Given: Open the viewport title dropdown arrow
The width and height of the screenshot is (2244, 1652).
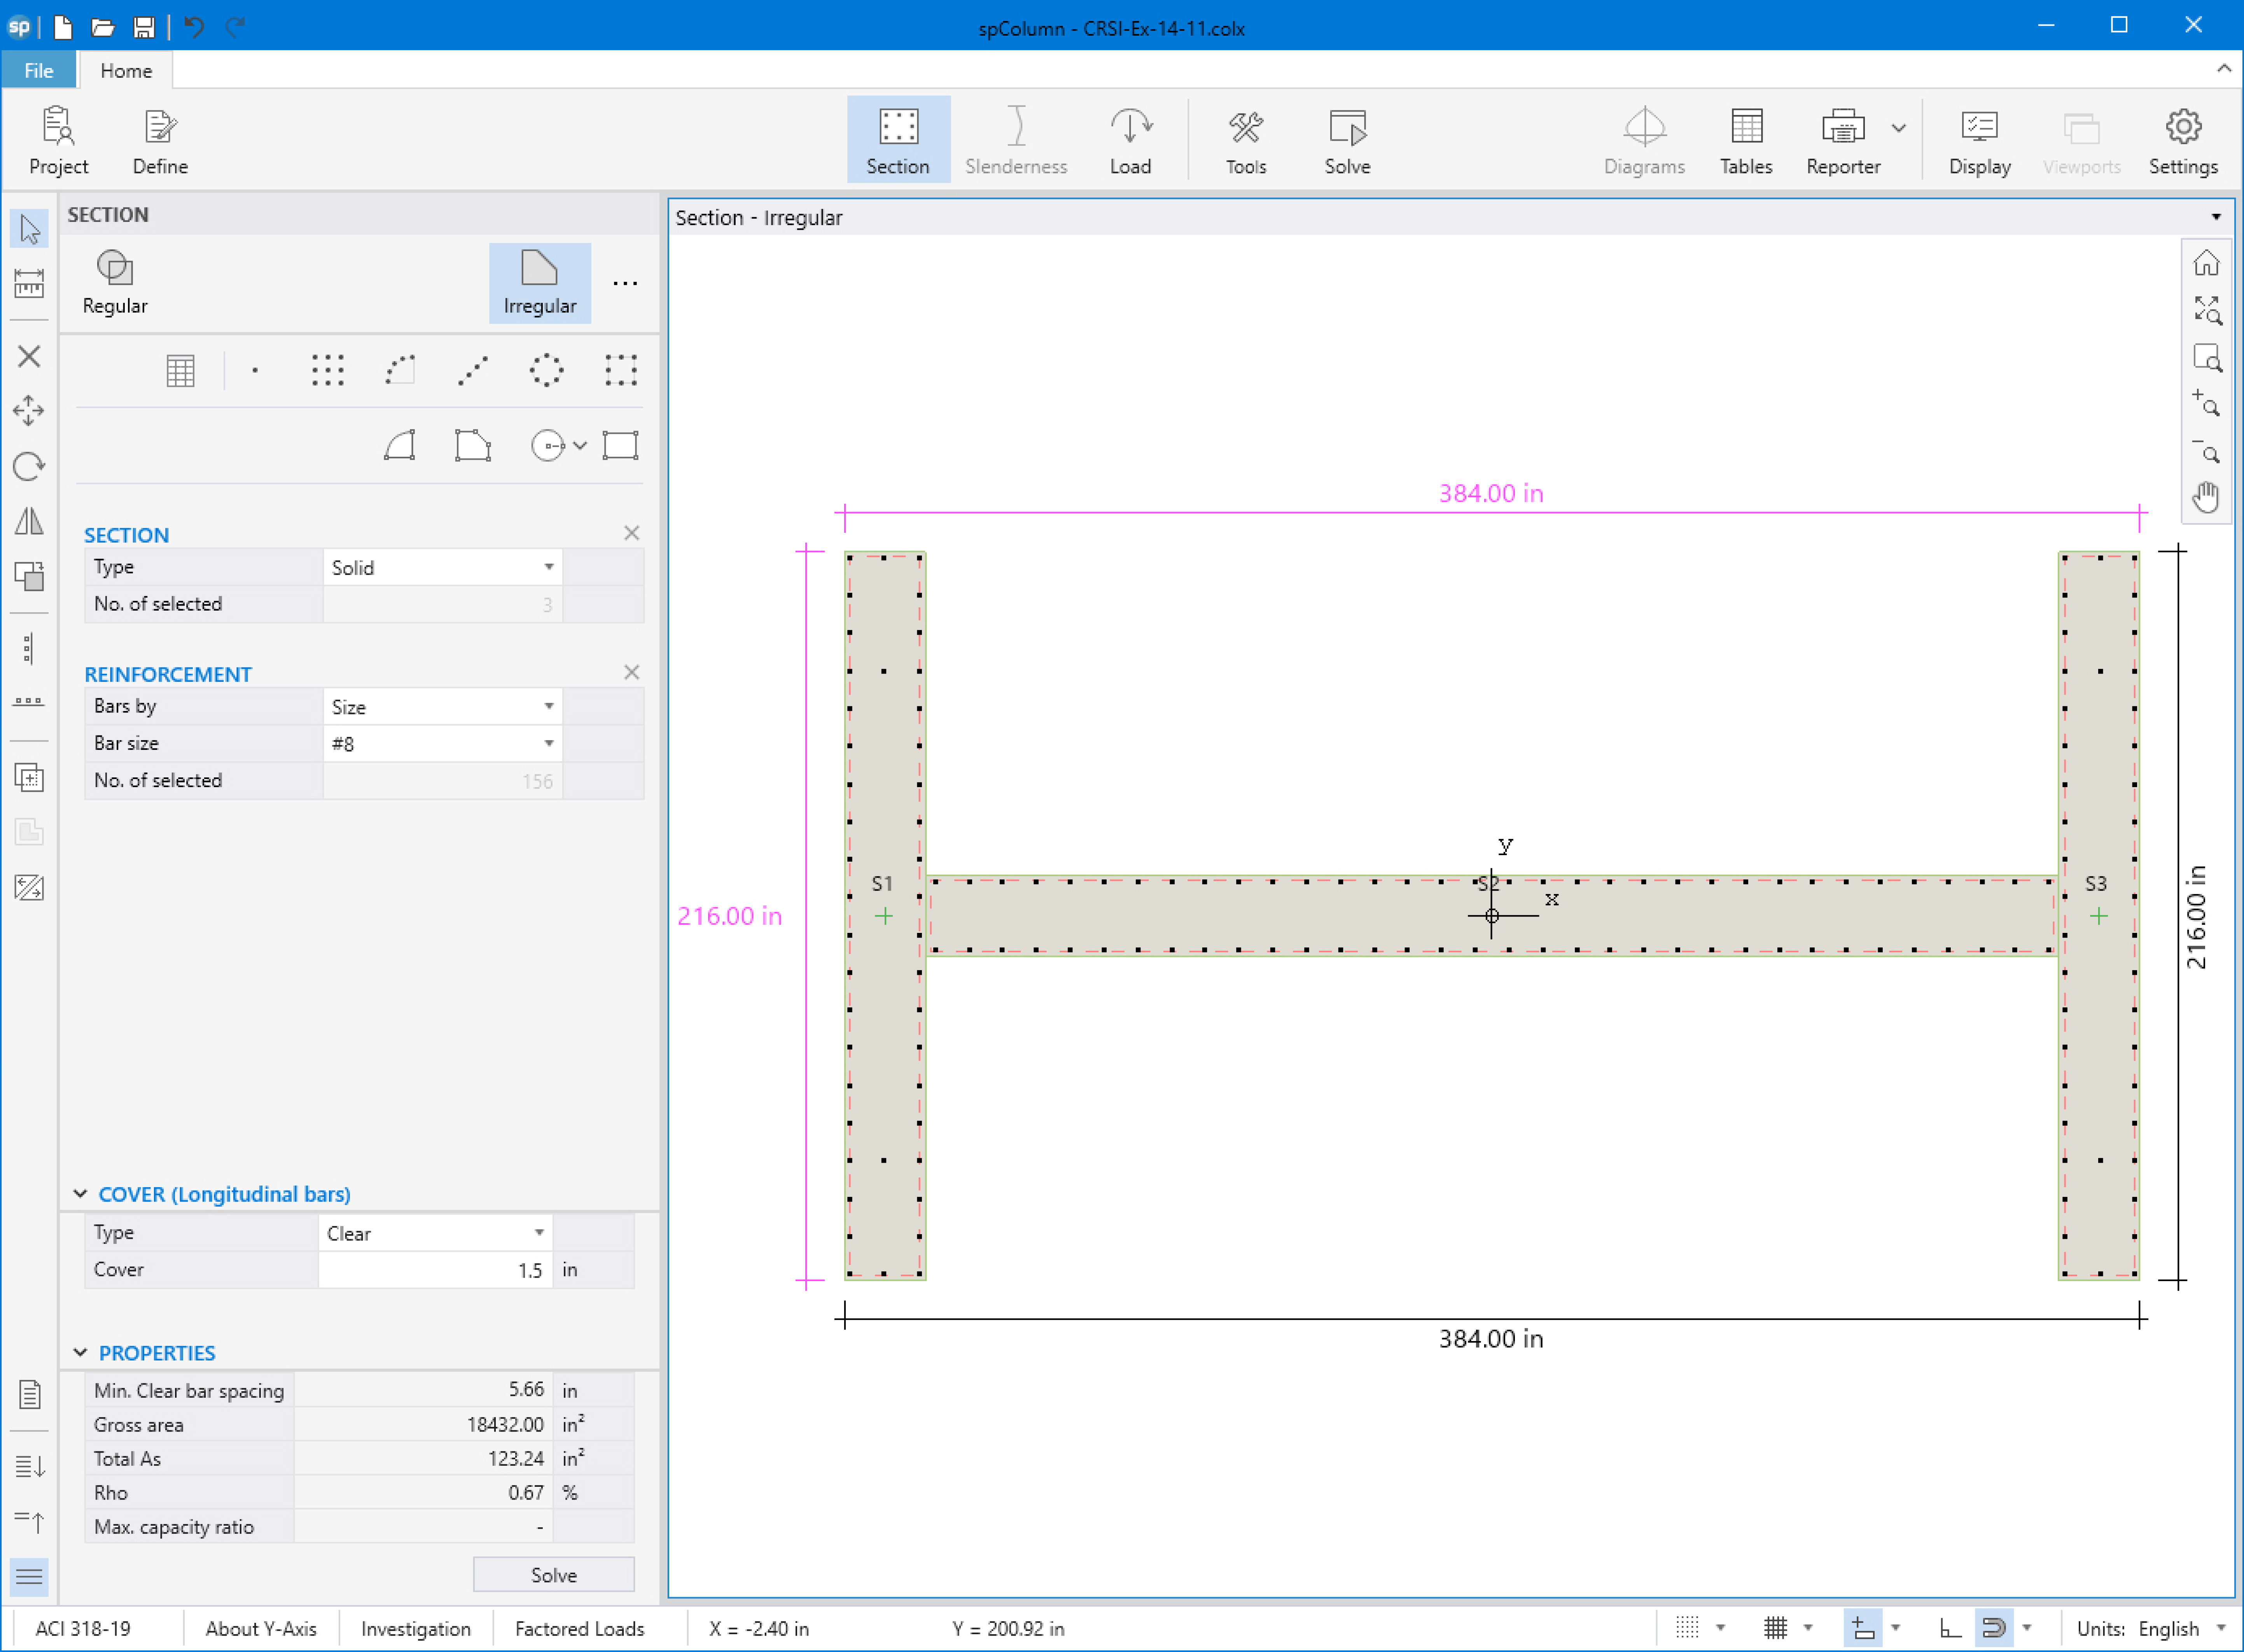Looking at the screenshot, I should [2216, 217].
